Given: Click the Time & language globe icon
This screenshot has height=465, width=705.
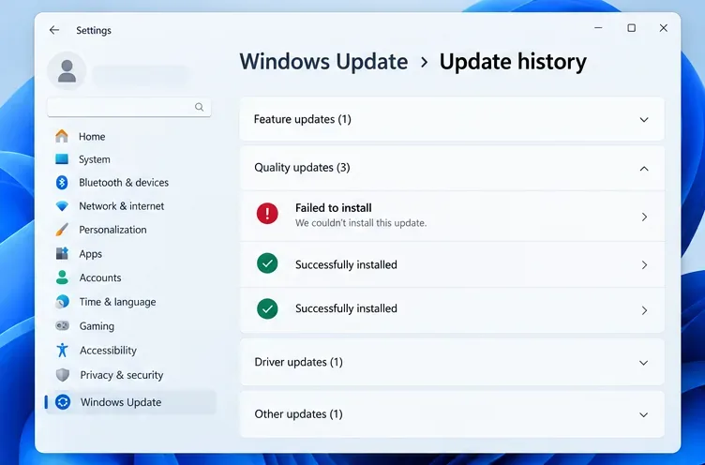Looking at the screenshot, I should pos(62,301).
